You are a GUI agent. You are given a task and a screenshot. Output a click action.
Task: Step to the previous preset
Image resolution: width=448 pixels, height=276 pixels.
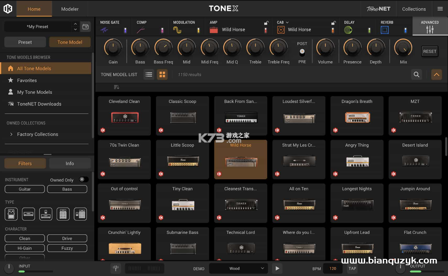click(75, 24)
